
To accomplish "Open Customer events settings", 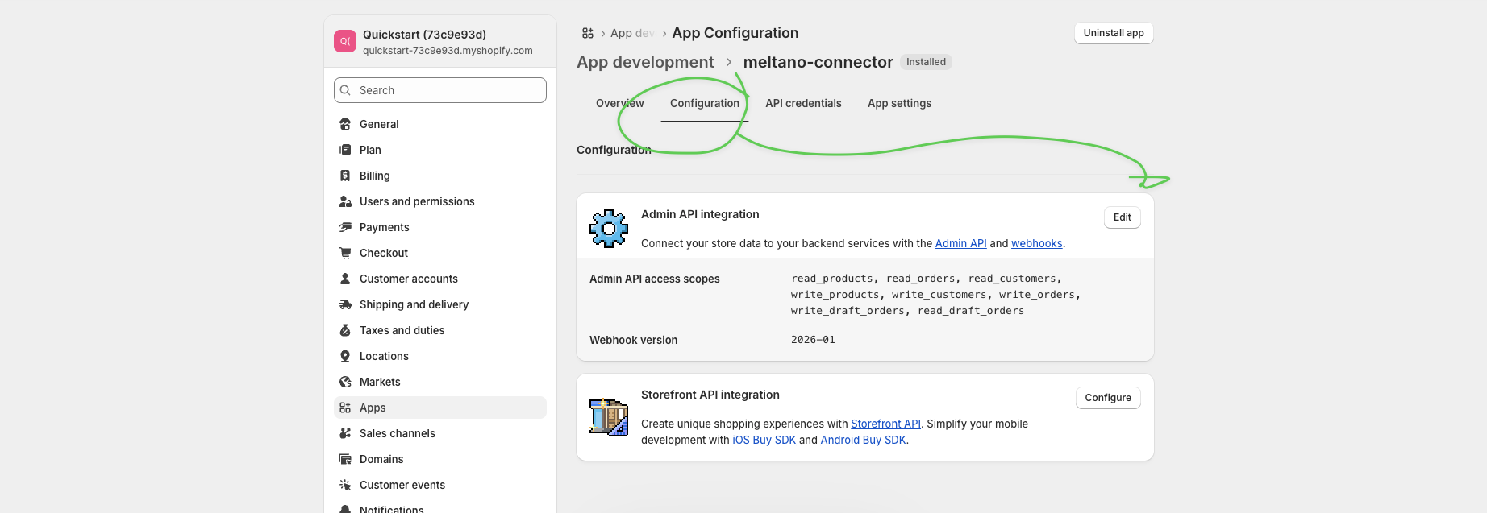I will point(440,485).
